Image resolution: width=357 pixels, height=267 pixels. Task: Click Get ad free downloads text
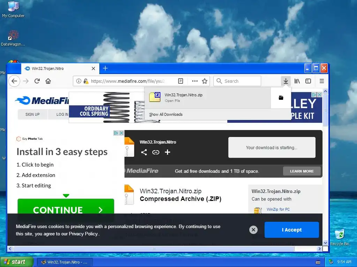217,171
